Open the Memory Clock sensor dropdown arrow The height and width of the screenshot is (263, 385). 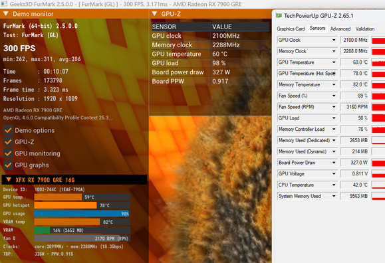click(x=334, y=51)
